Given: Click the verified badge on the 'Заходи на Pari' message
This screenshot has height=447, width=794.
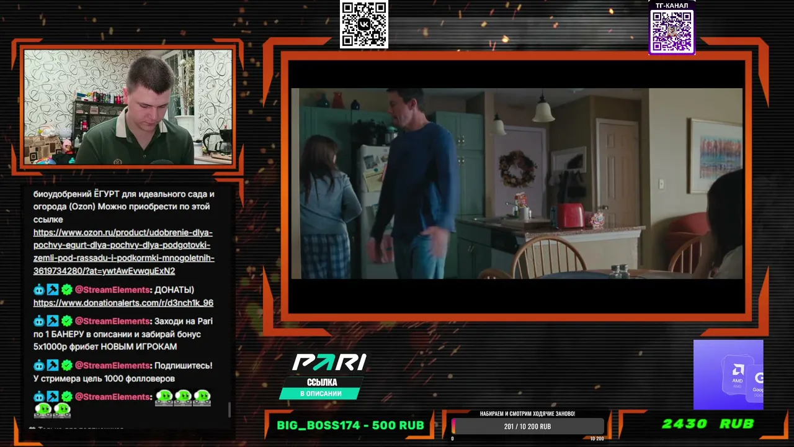Looking at the screenshot, I should (x=67, y=321).
